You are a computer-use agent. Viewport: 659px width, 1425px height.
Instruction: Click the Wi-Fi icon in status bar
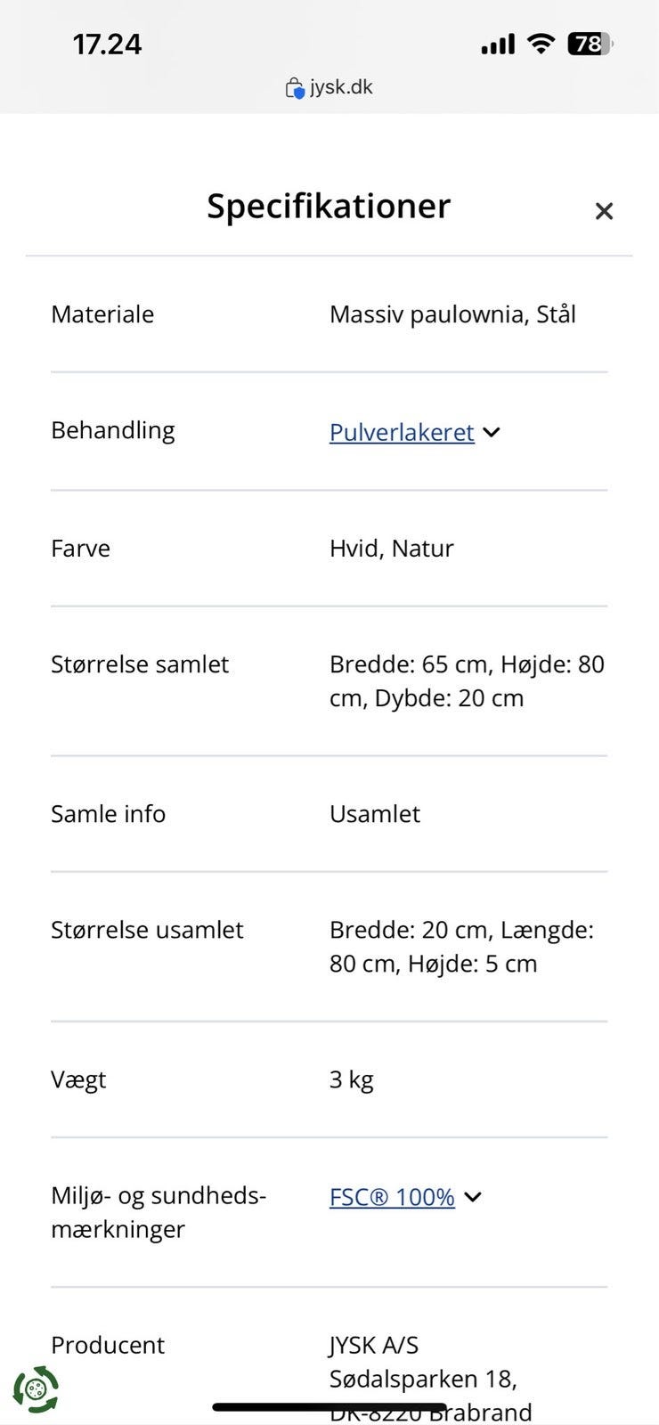[x=541, y=42]
